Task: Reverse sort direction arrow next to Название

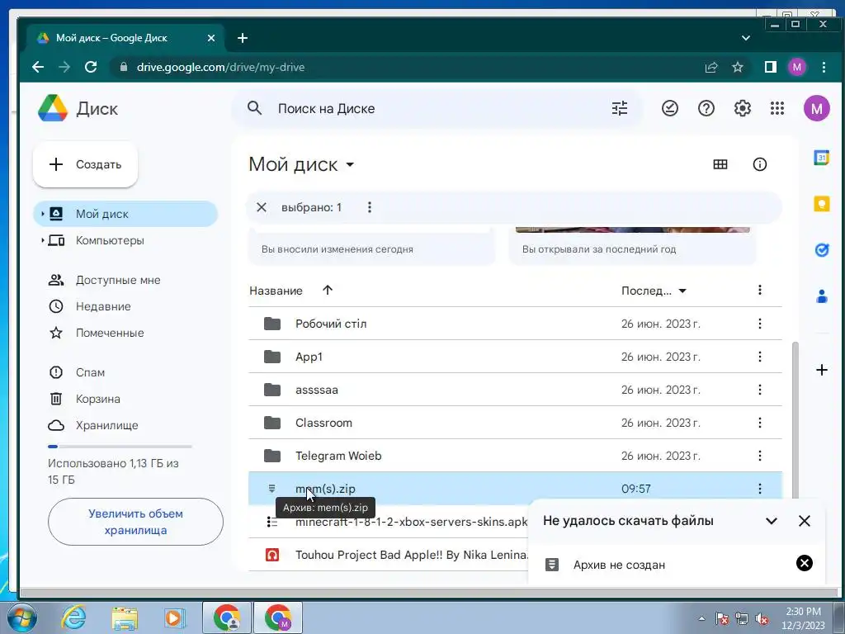Action: tap(327, 290)
